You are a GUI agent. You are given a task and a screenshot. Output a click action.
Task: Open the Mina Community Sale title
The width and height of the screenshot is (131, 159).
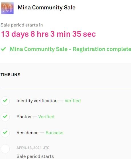(x=47, y=8)
